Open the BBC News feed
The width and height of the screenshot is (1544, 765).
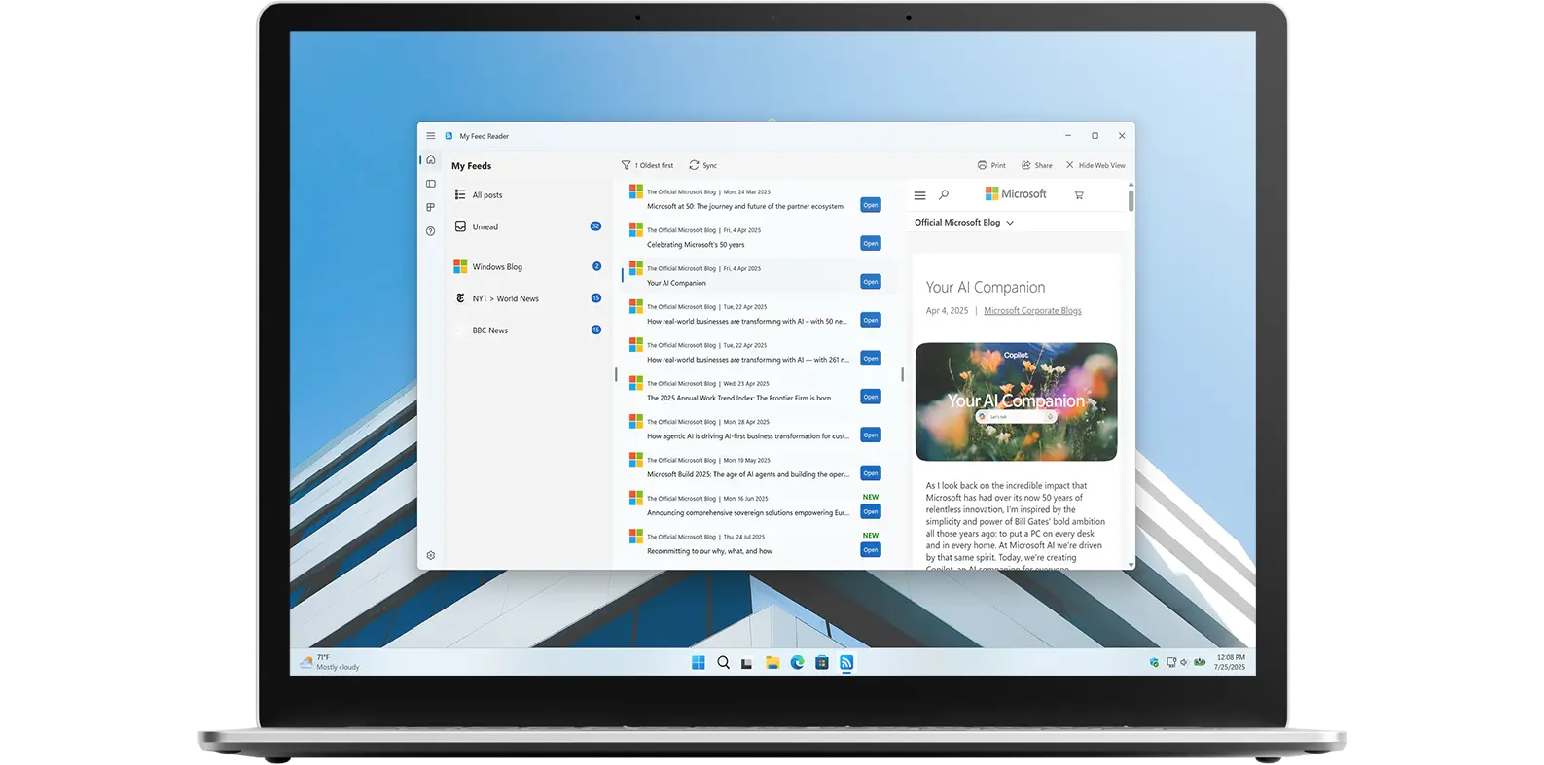528,330
